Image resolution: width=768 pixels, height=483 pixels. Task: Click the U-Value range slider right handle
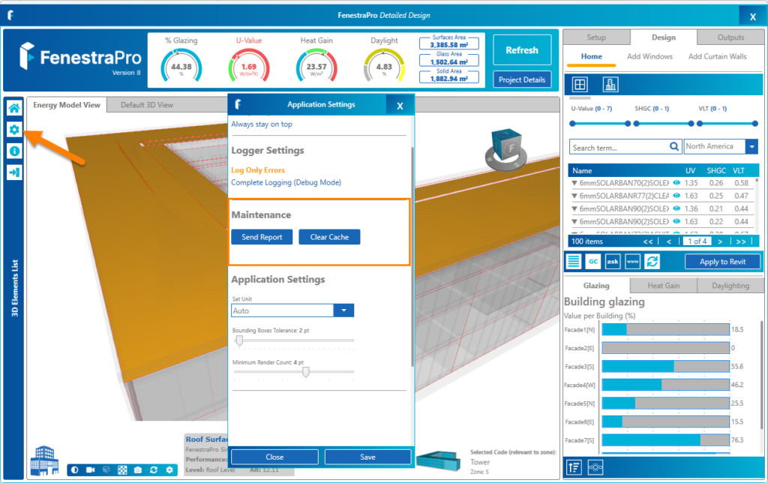628,124
